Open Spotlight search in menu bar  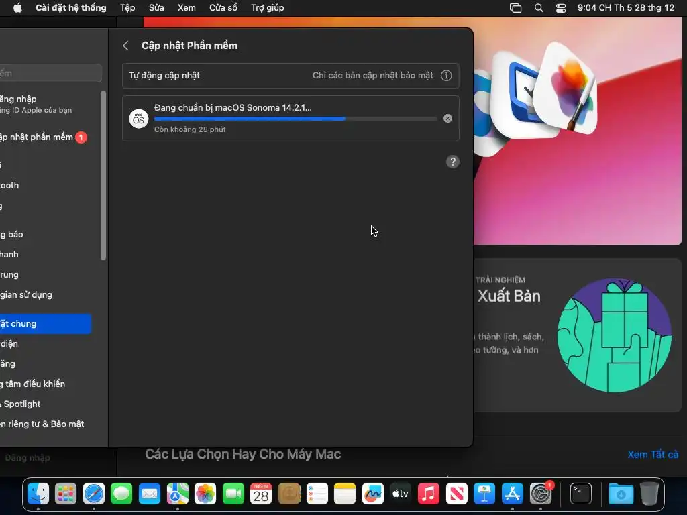pyautogui.click(x=539, y=8)
